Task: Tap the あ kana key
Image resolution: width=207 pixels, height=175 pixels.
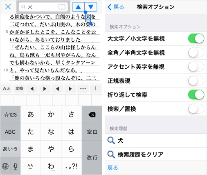Action: point(31,114)
